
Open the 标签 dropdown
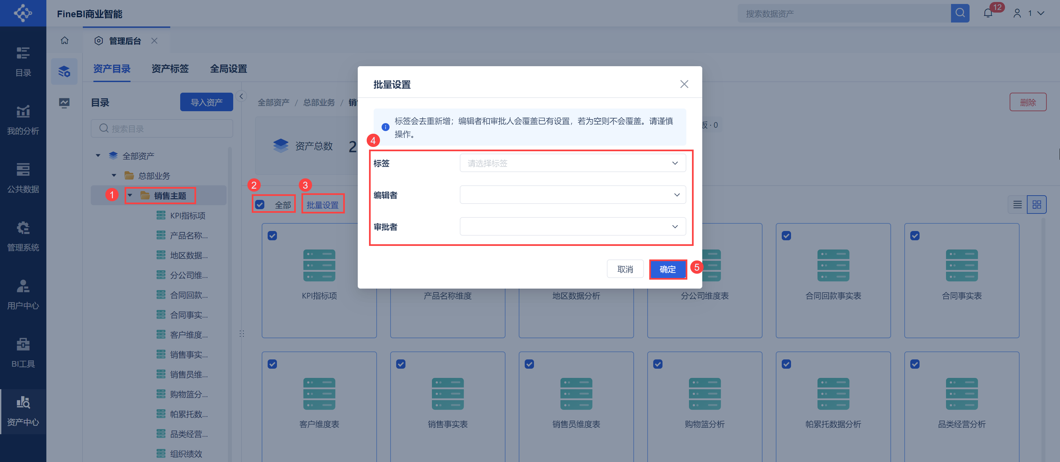tap(572, 163)
